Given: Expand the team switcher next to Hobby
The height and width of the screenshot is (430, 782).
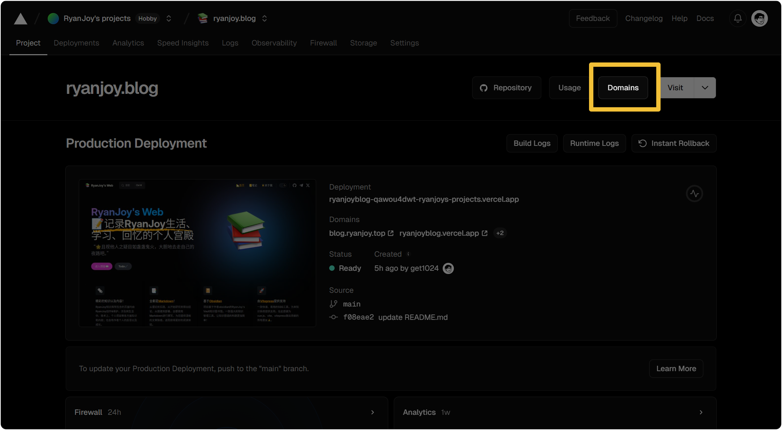Looking at the screenshot, I should [169, 18].
